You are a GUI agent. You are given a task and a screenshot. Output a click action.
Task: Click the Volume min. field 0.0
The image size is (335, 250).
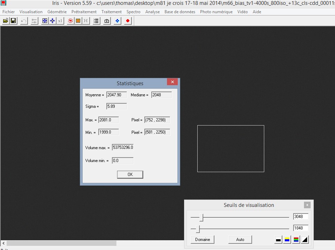[x=123, y=161]
